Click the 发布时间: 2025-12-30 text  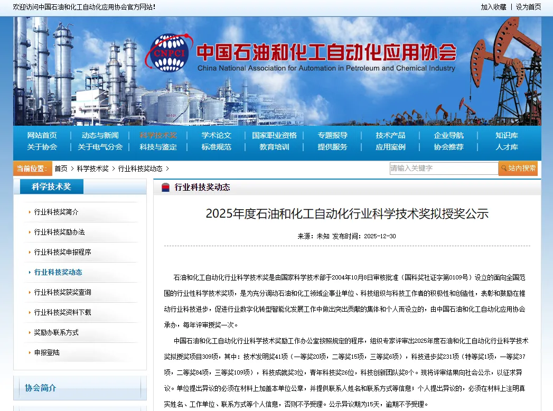pyautogui.click(x=364, y=236)
